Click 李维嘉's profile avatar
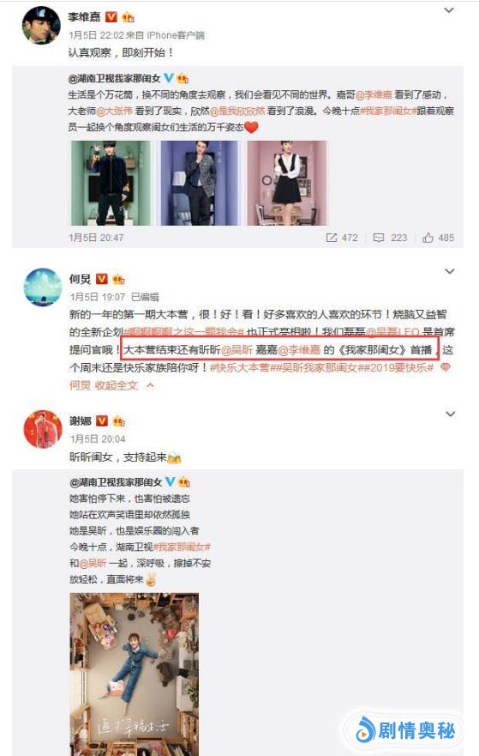479x756 pixels. coord(41,26)
